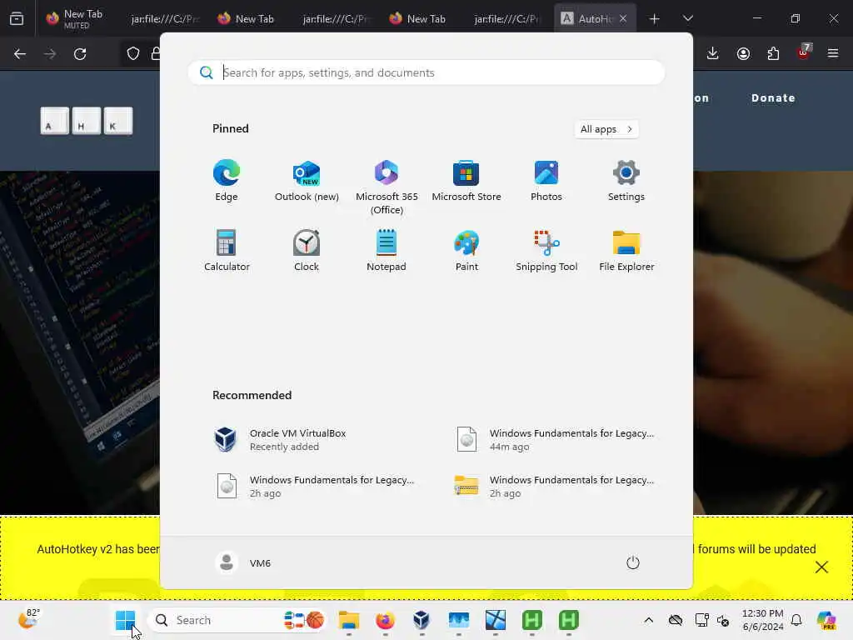Click the taskbar Search box
This screenshot has width=853, height=640.
pos(237,620)
